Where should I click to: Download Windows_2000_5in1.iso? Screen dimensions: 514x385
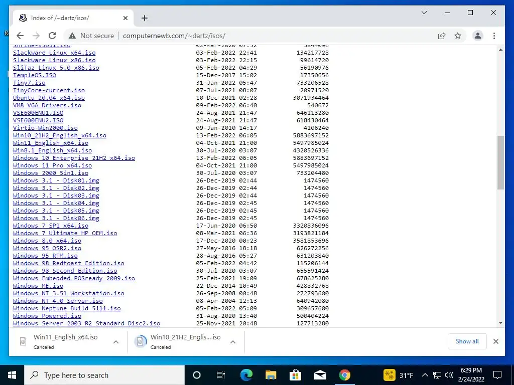[x=51, y=173]
